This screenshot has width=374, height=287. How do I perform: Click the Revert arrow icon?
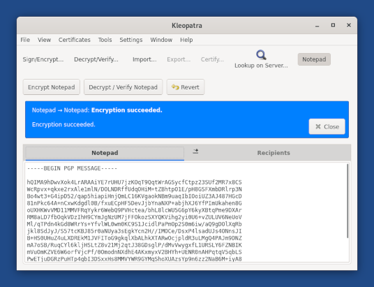pos(175,87)
